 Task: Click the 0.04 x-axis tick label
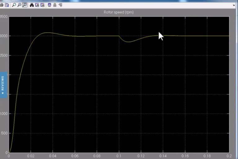click(53, 156)
